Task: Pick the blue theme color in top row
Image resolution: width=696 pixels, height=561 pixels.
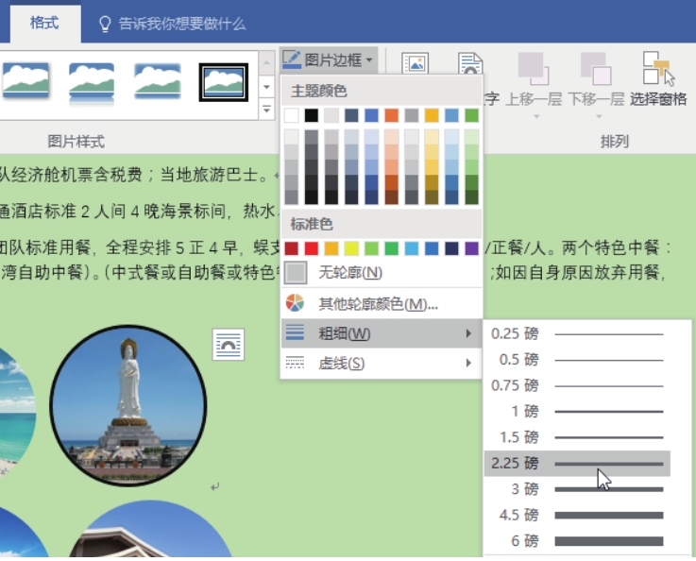Action: 371,115
